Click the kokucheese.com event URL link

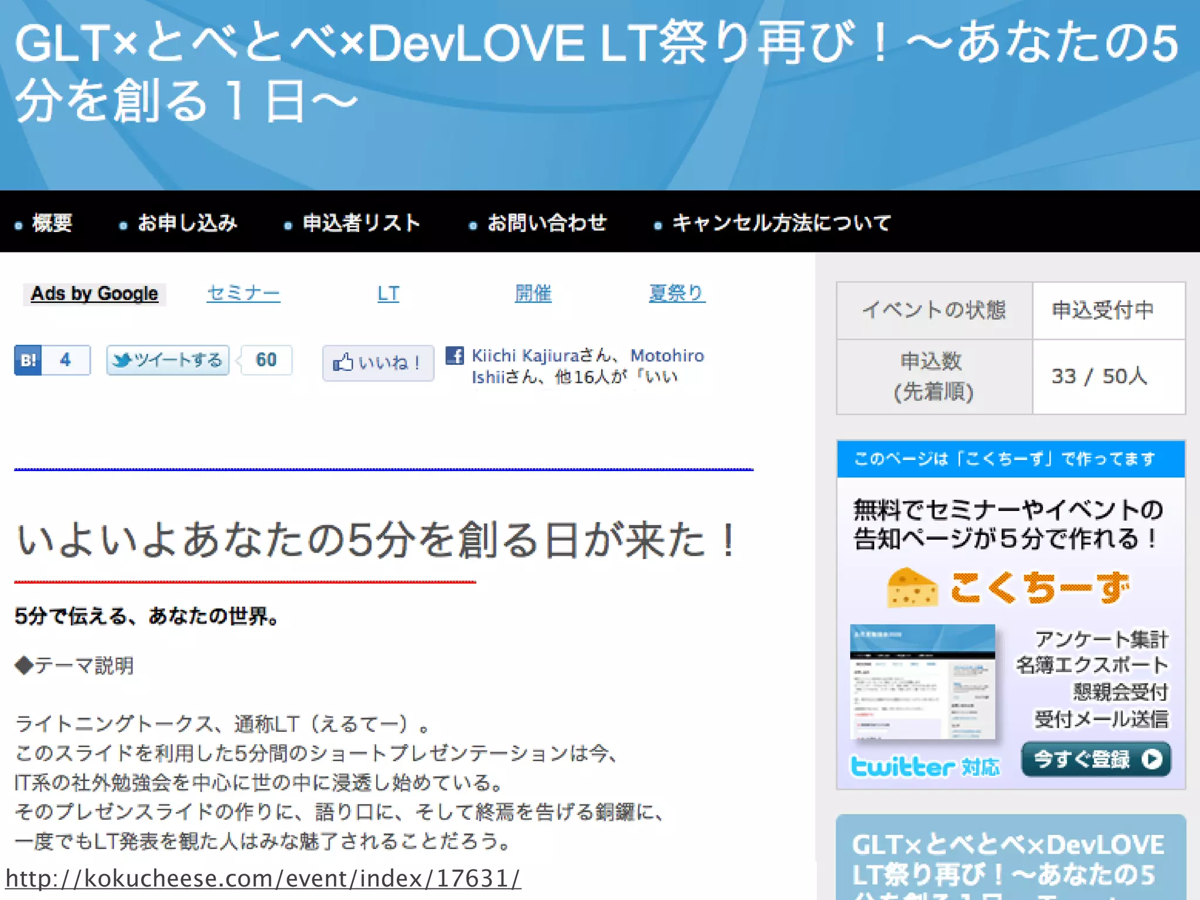point(262,878)
